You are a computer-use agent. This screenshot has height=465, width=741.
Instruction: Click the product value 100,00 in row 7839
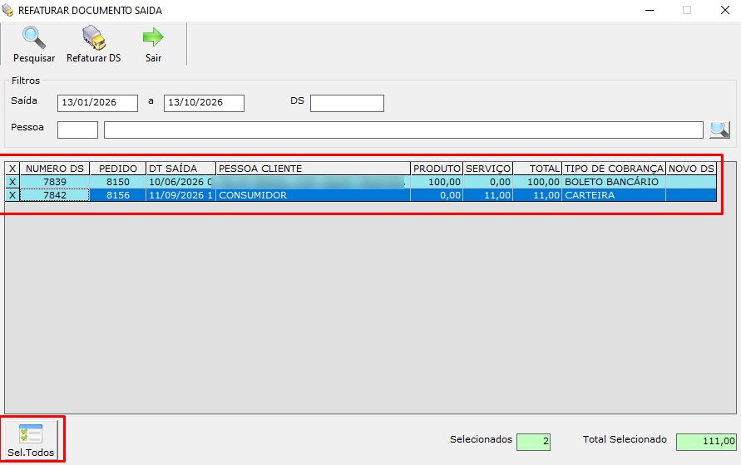point(437,182)
